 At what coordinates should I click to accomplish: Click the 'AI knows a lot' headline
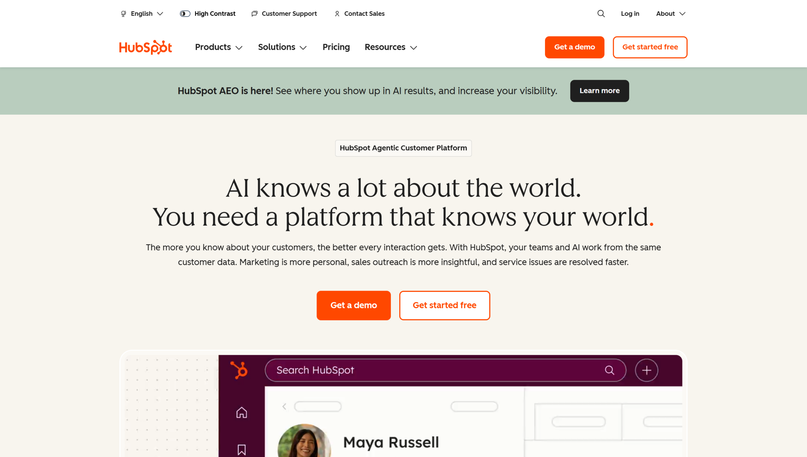click(x=403, y=188)
